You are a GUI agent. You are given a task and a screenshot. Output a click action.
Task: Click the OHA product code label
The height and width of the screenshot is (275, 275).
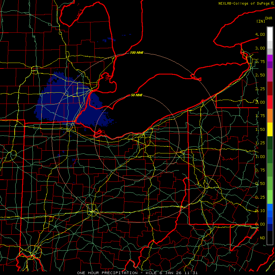(269, 18)
